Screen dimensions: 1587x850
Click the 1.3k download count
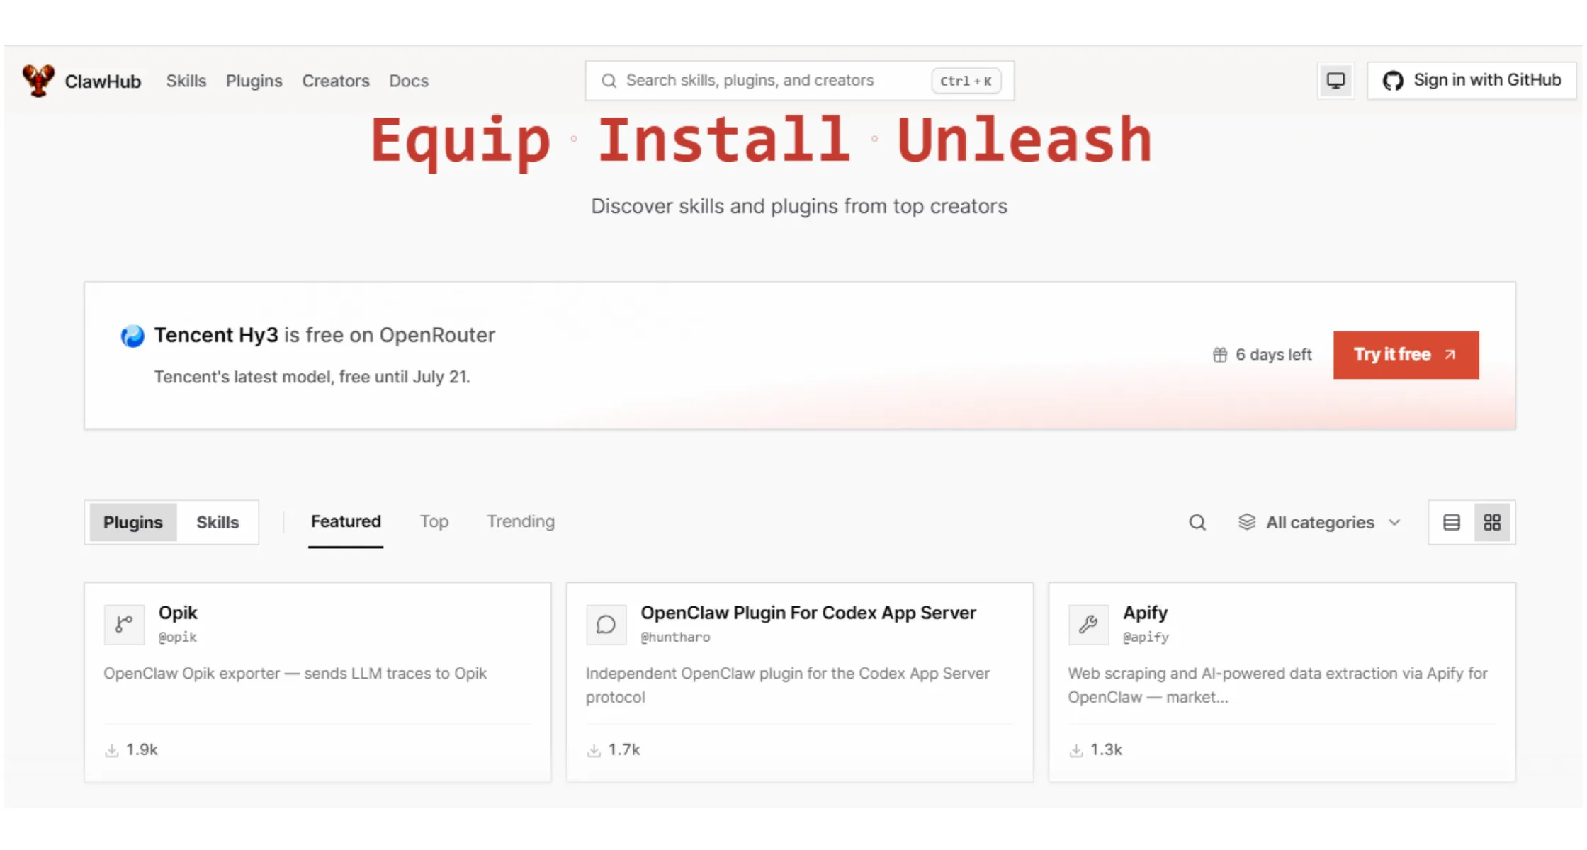1106,750
